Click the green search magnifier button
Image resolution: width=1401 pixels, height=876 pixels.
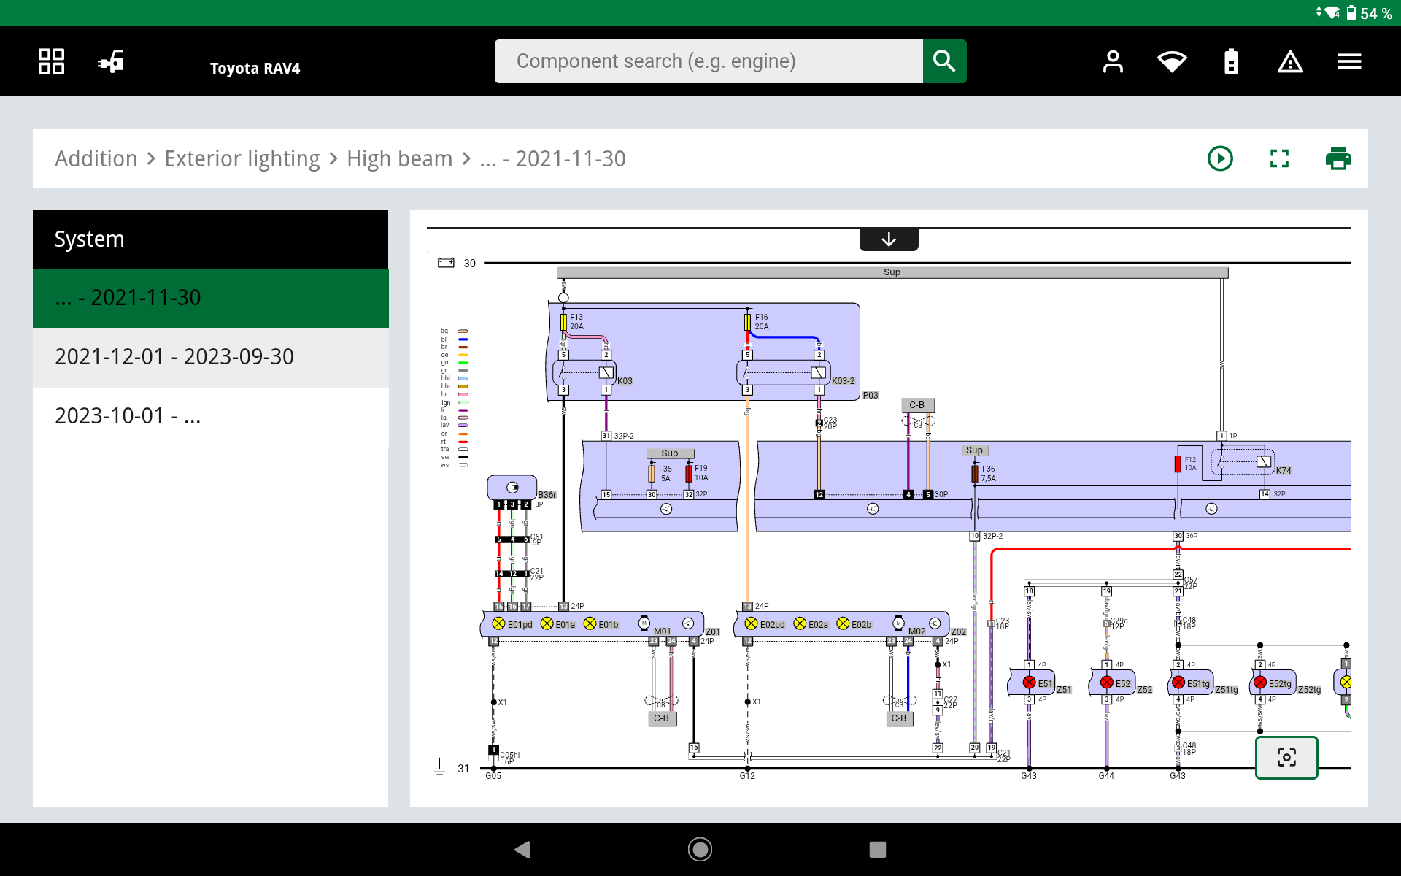point(944,61)
